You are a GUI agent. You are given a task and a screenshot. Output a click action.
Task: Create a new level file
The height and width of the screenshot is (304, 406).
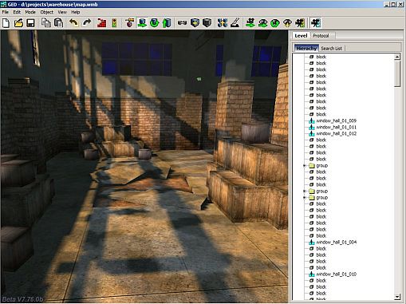[6, 23]
